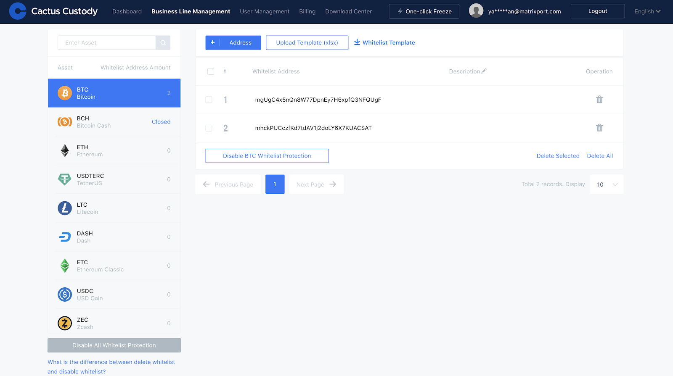Open Business Line Management menu
673x376 pixels.
point(191,11)
